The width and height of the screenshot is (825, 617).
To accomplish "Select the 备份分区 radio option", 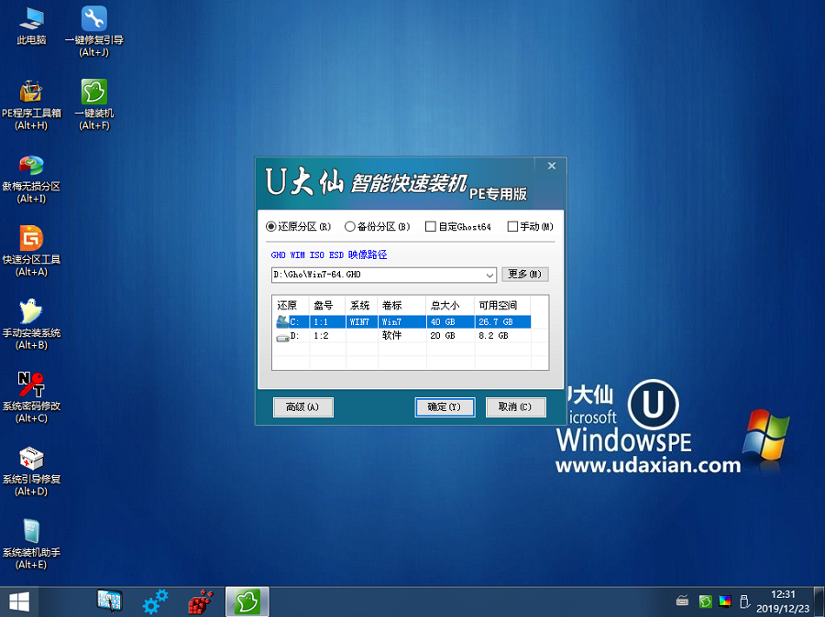I will point(350,226).
